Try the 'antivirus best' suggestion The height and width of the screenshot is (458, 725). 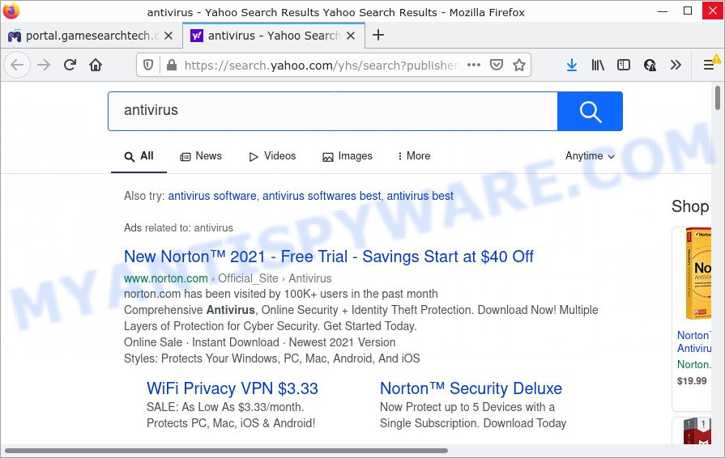[x=420, y=196]
